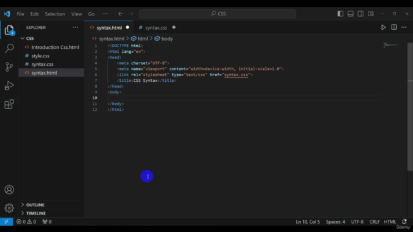This screenshot has height=232, width=413.
Task: Open the Manage settings gear
Action: point(9,208)
